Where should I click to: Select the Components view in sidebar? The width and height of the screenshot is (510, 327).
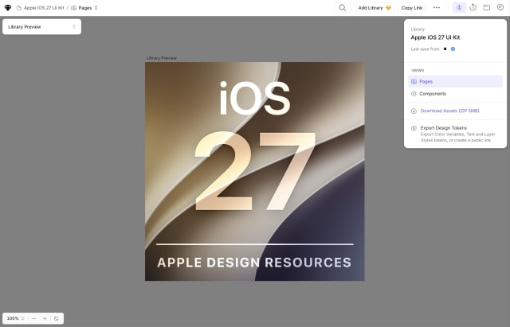[455, 94]
